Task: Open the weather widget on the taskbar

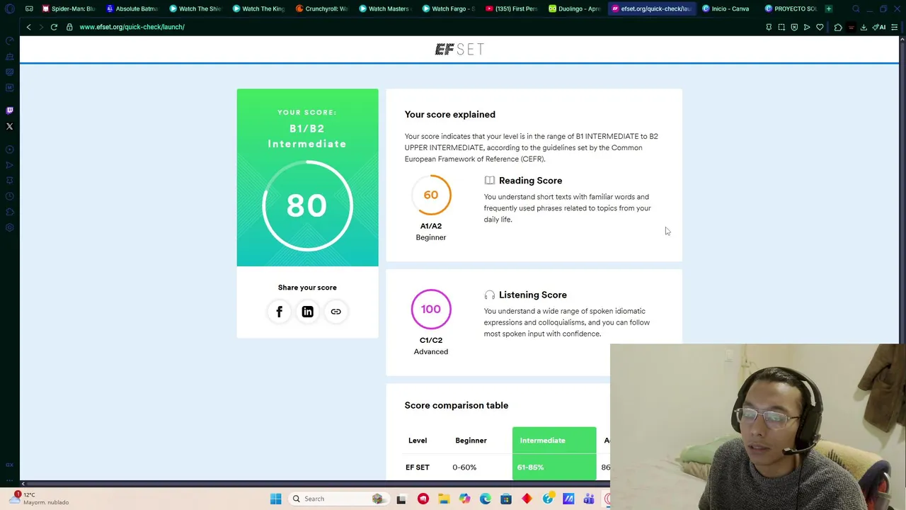Action: coord(40,499)
